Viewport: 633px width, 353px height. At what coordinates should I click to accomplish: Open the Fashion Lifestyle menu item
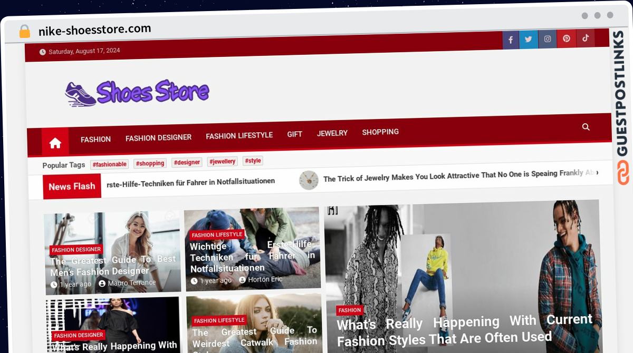[x=239, y=135]
